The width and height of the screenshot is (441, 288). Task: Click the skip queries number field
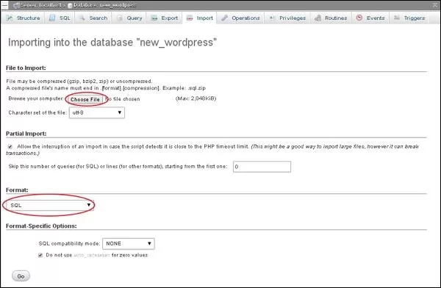pyautogui.click(x=262, y=167)
